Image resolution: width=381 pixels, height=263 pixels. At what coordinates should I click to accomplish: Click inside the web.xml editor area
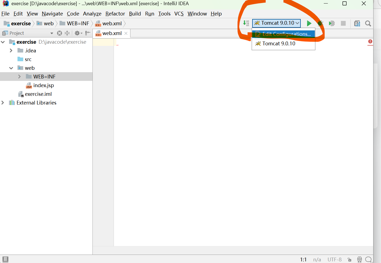243,142
